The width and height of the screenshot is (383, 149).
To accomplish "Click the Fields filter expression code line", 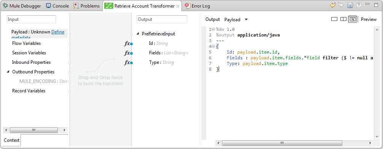I will [x=300, y=58].
